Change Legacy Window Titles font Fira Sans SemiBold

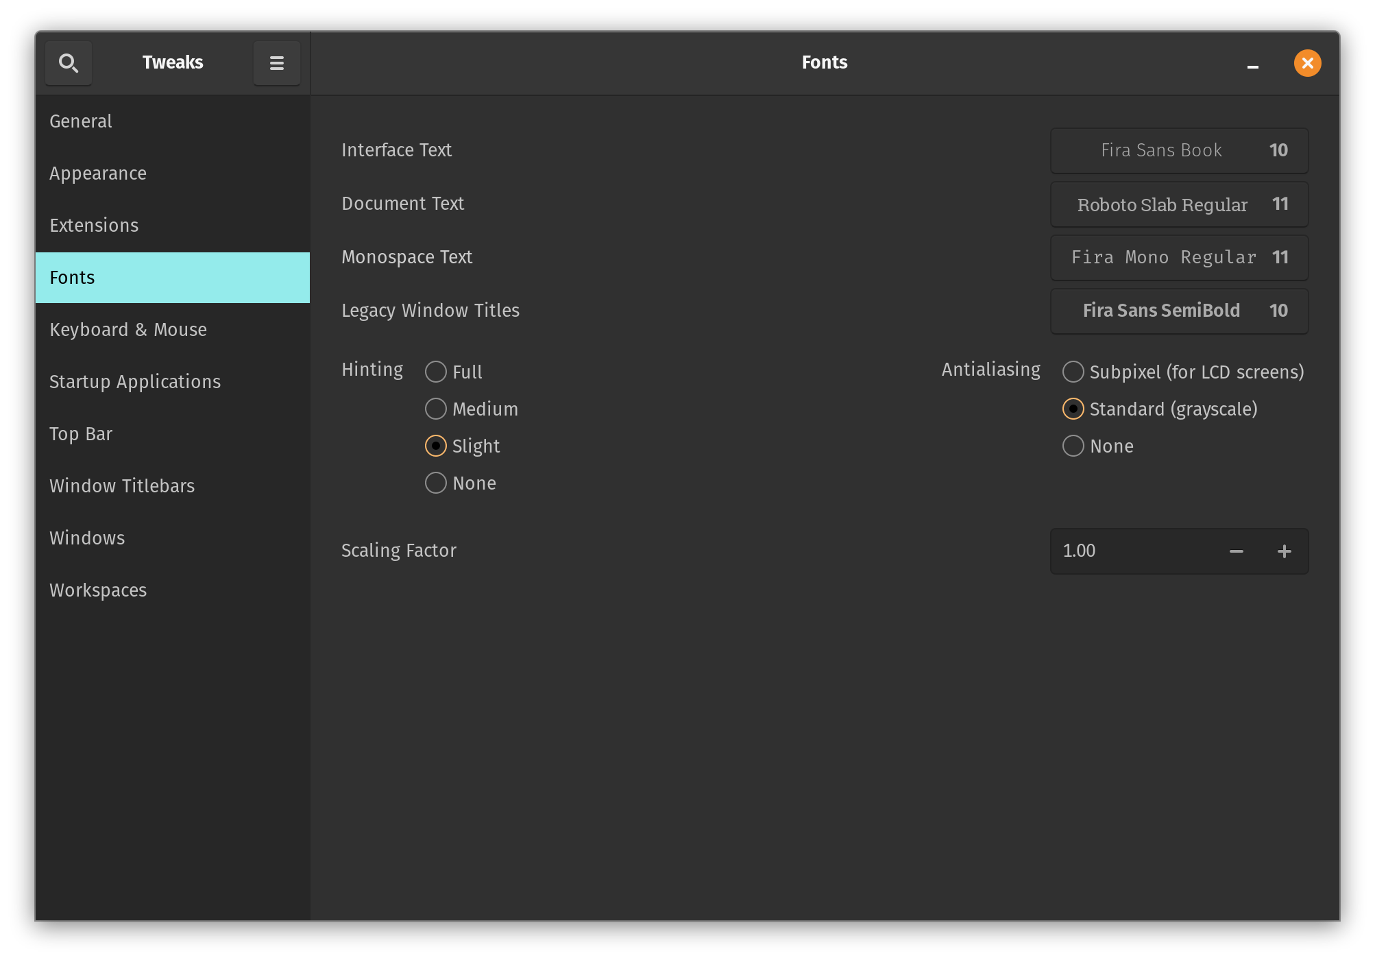point(1179,311)
